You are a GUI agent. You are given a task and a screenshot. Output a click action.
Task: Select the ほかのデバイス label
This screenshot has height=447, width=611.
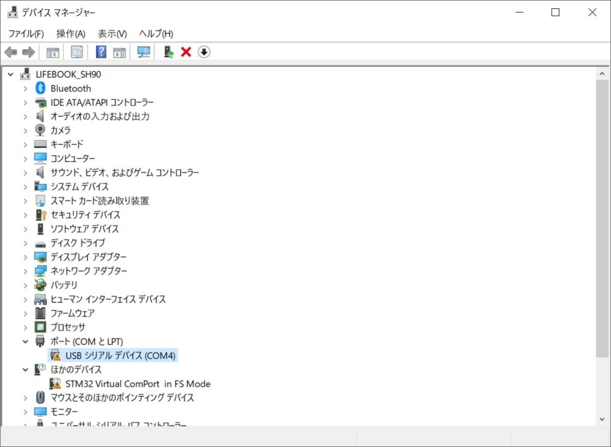pyautogui.click(x=76, y=370)
